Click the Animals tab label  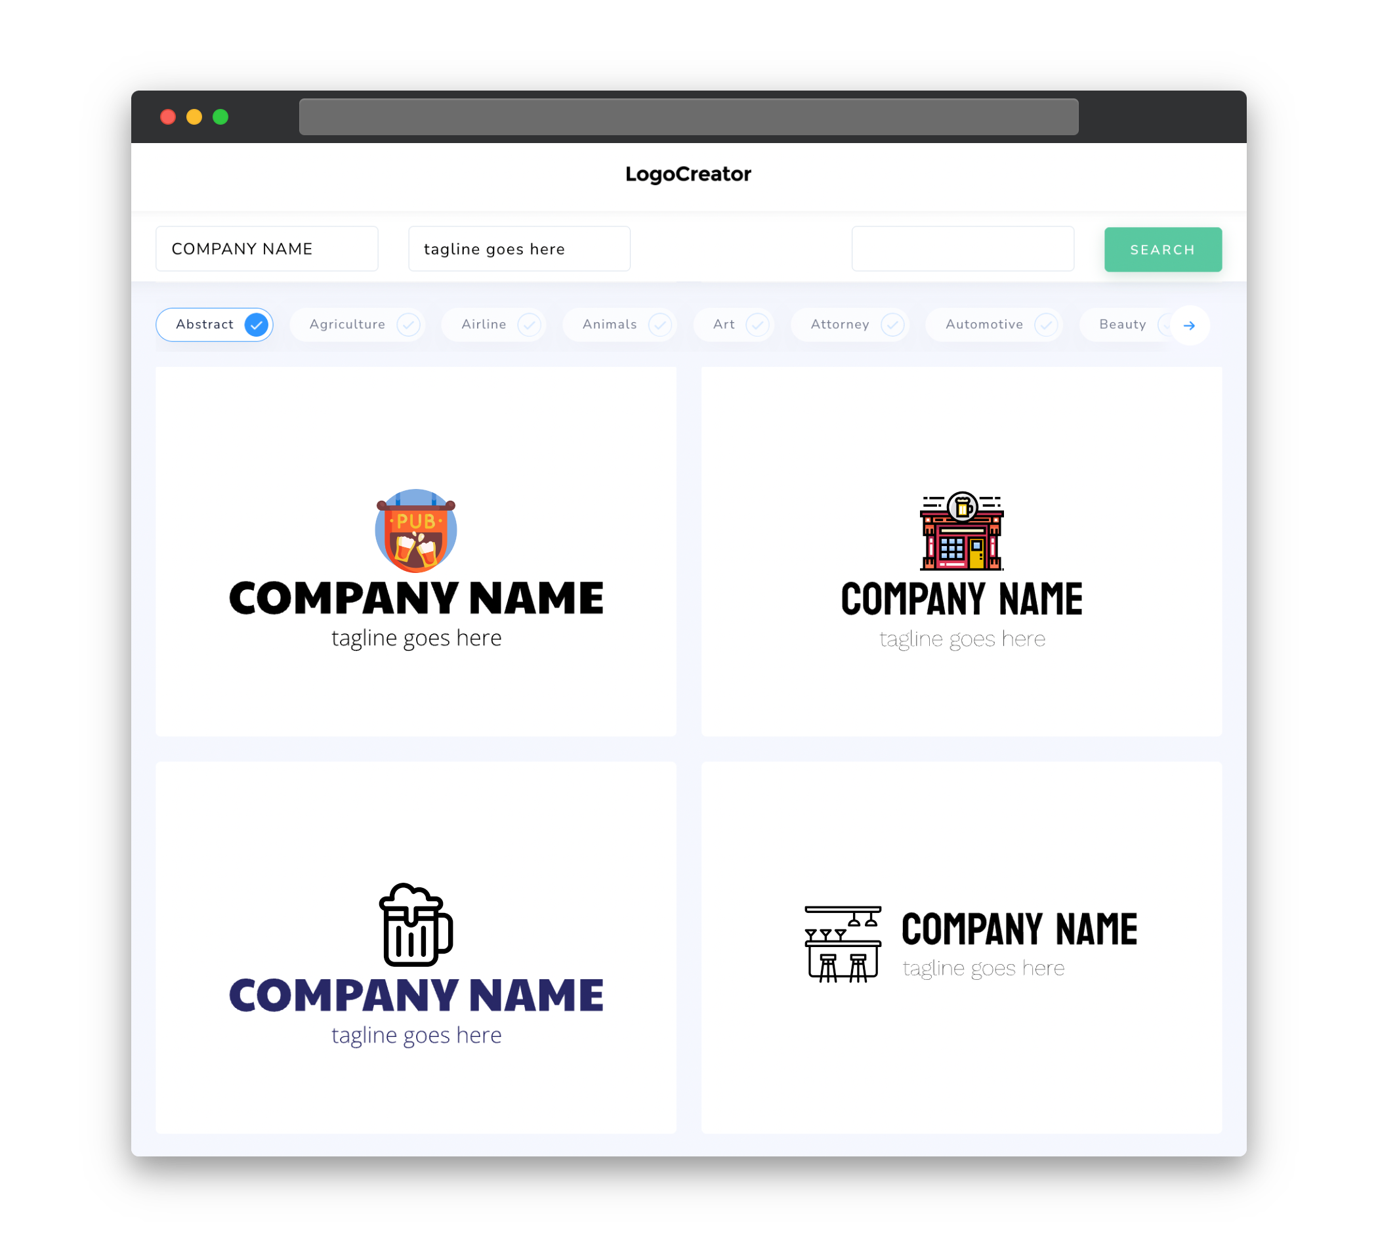(x=610, y=324)
